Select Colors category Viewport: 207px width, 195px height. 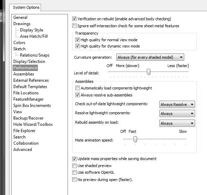tap(19, 43)
